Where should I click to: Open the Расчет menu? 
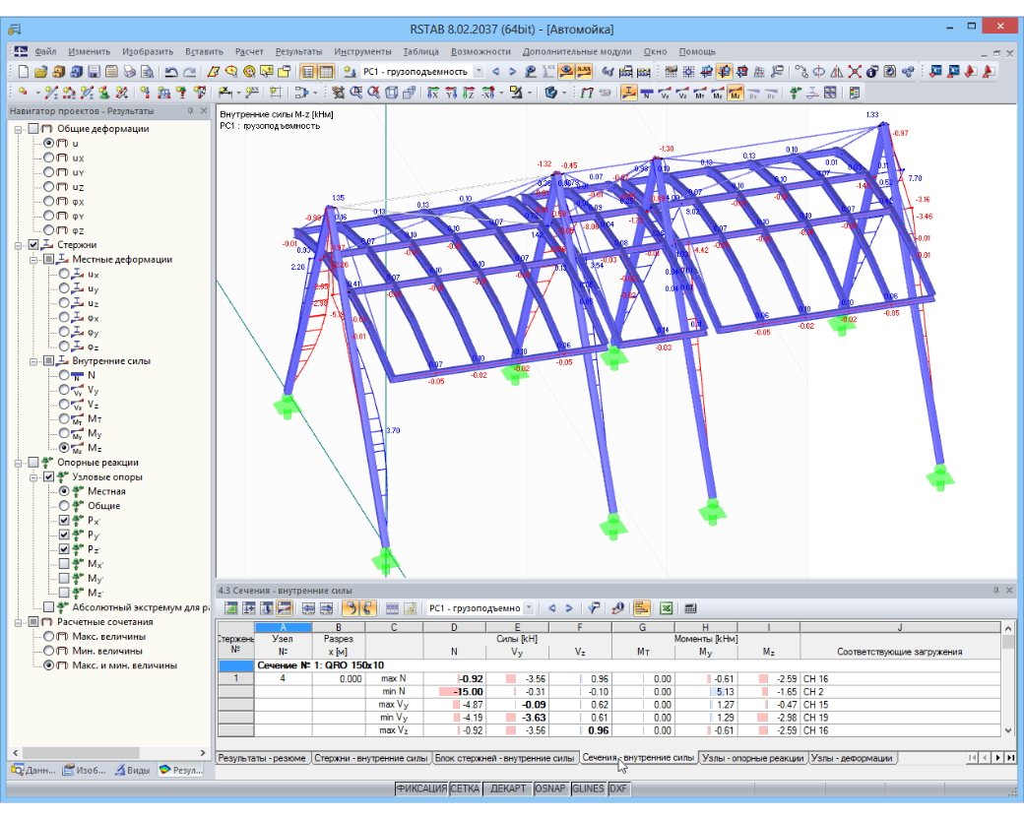[249, 51]
